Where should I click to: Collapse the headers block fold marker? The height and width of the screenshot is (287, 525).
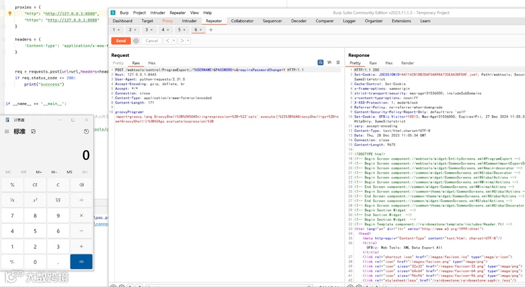[4, 39]
